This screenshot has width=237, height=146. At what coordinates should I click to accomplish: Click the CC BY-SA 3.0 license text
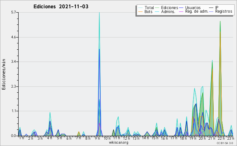(x=225, y=143)
